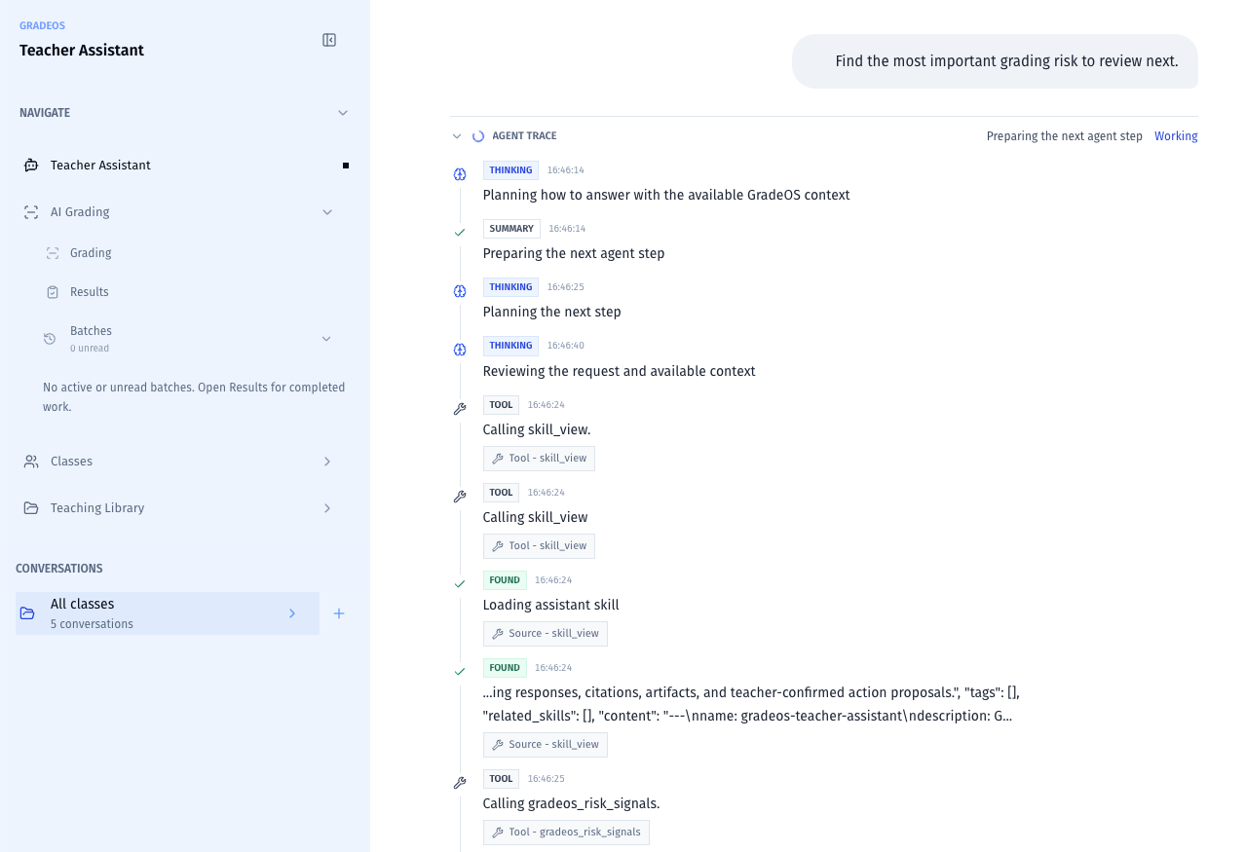1245x852 pixels.
Task: Expand the Teaching Library arrow
Action: (327, 508)
